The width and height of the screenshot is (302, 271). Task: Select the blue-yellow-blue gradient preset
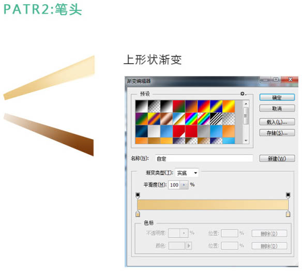[216, 106]
